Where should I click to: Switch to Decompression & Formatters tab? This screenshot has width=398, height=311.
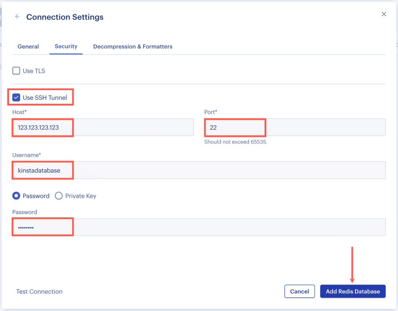(x=133, y=46)
